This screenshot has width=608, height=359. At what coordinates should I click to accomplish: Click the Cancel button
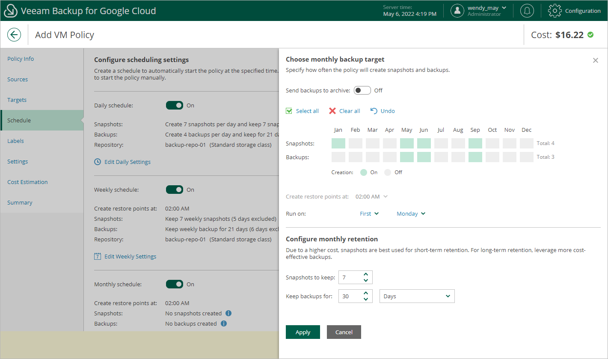click(x=344, y=332)
